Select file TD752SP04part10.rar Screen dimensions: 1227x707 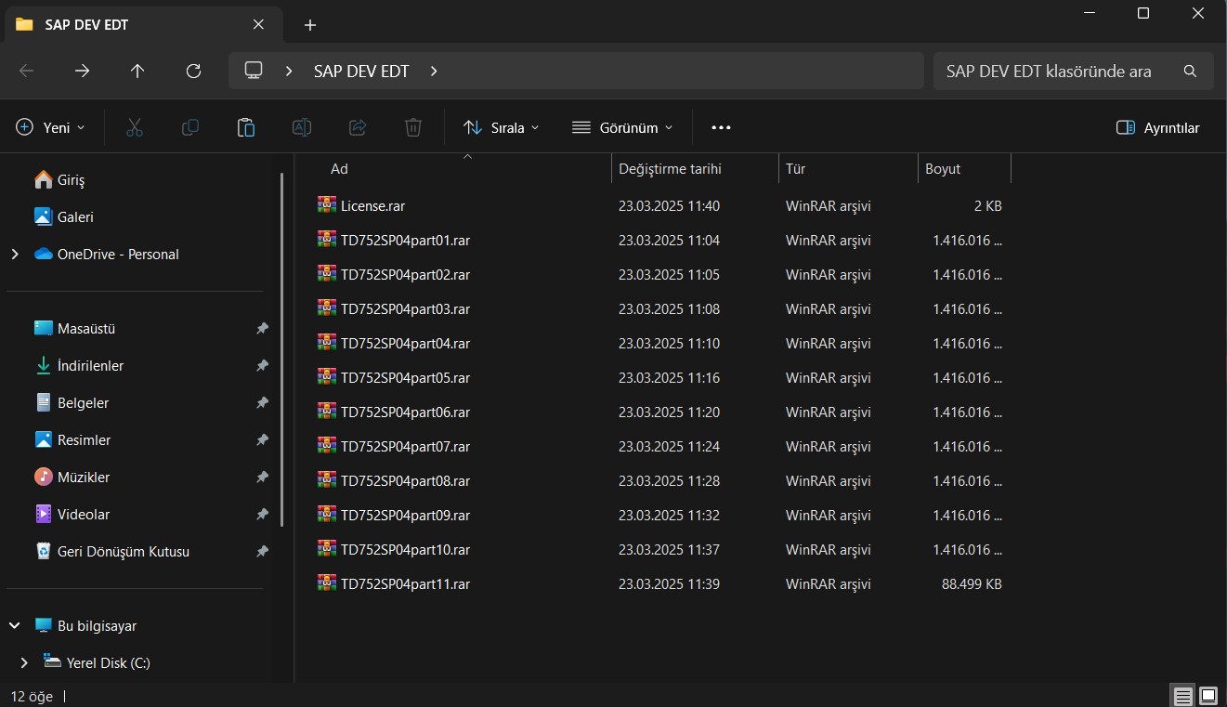click(405, 549)
